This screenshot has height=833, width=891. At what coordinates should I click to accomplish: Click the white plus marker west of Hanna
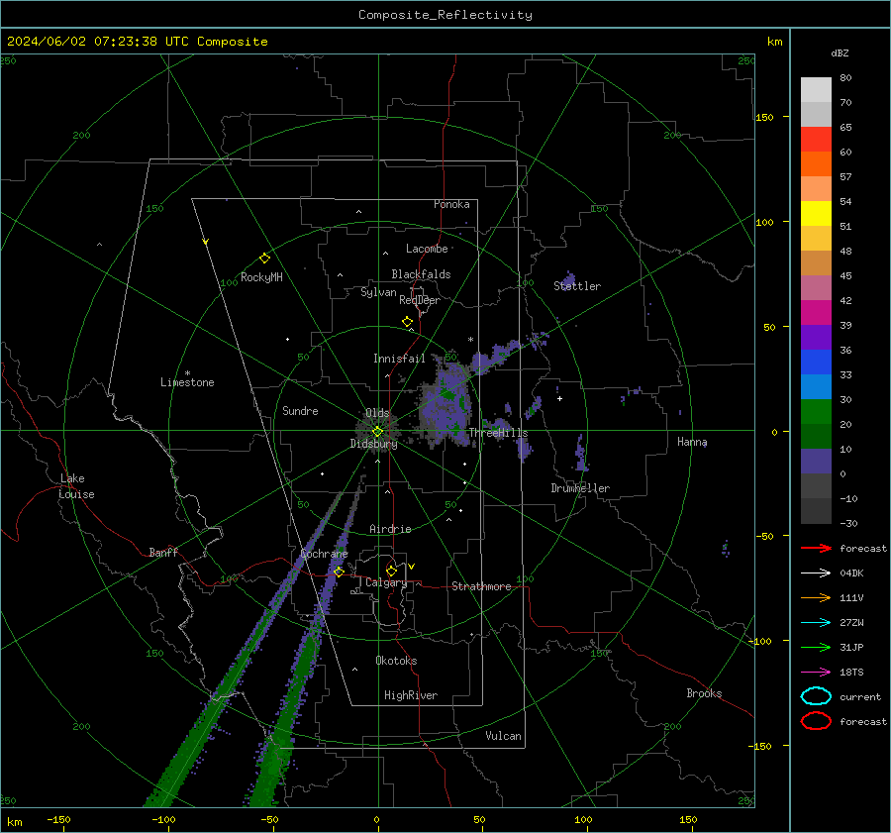point(559,398)
